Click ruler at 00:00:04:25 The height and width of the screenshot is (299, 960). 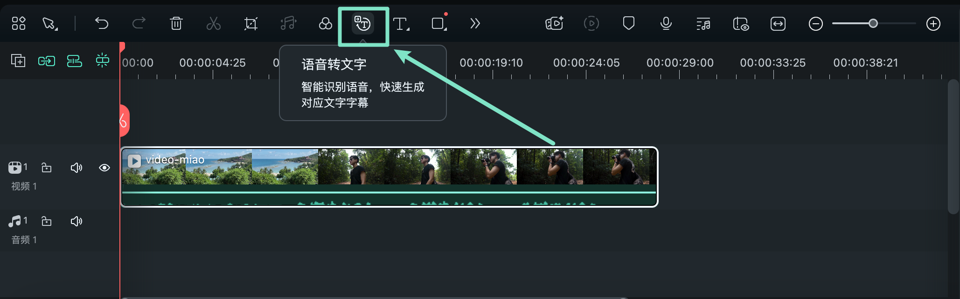(x=212, y=62)
